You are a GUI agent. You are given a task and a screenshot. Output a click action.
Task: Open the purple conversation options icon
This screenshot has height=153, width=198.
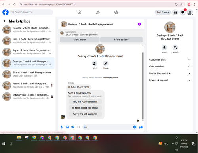click(139, 24)
